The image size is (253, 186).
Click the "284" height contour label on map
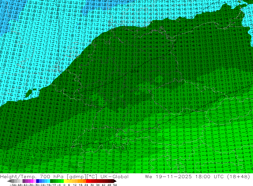pos(135,71)
